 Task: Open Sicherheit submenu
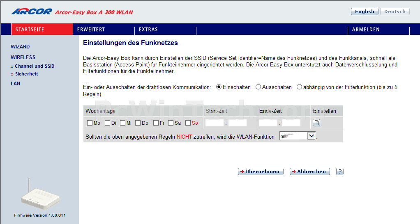(x=27, y=74)
